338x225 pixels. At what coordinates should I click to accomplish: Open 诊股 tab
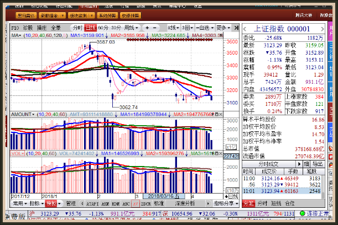click(x=28, y=28)
